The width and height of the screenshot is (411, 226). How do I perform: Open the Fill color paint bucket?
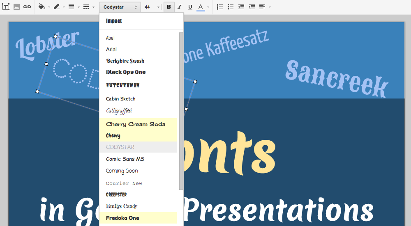tap(42, 7)
